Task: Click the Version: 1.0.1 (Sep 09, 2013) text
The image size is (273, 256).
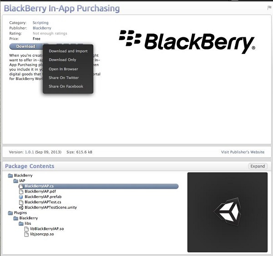Action: pos(35,152)
